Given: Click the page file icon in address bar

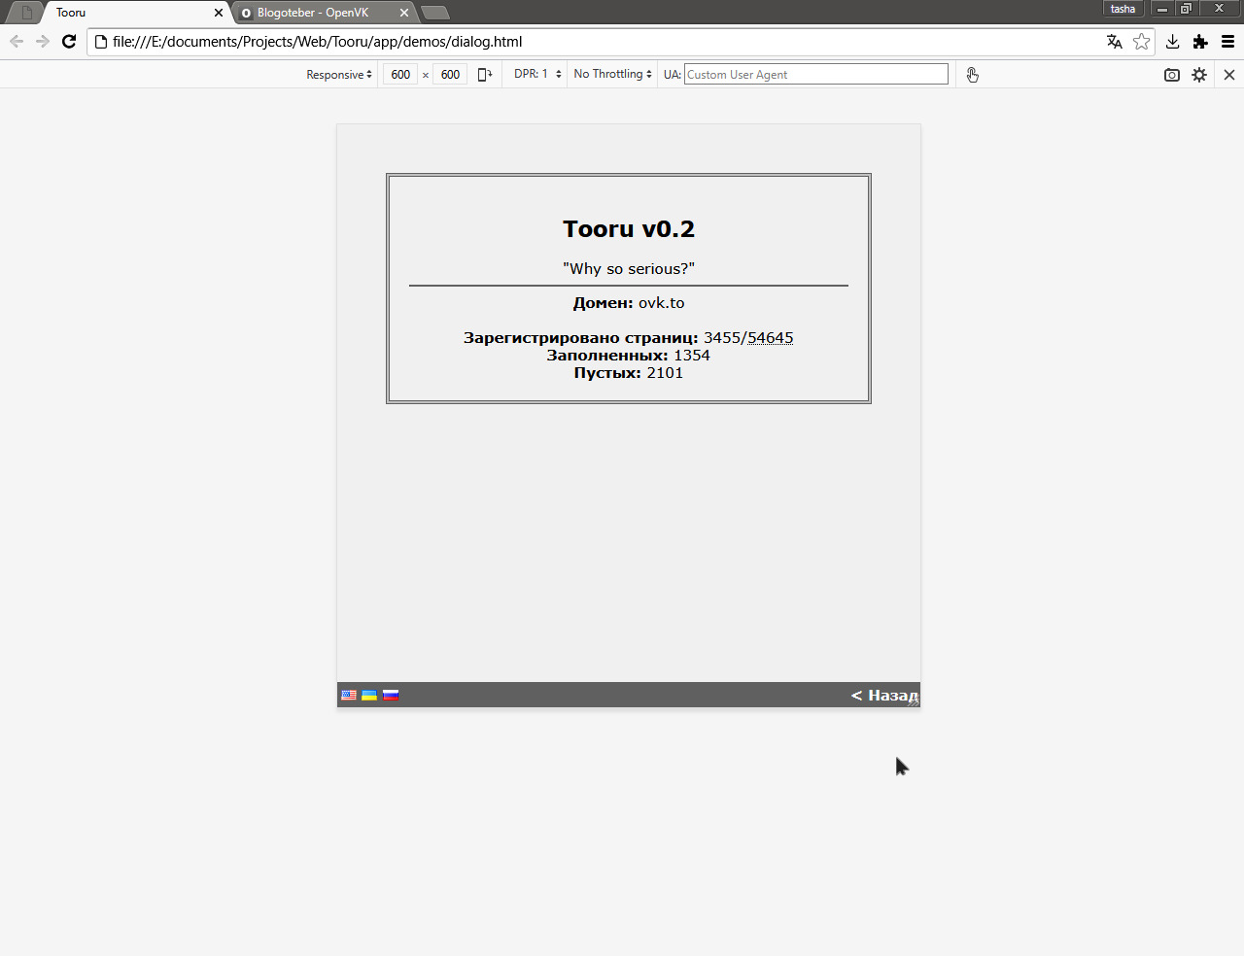Looking at the screenshot, I should click(100, 42).
